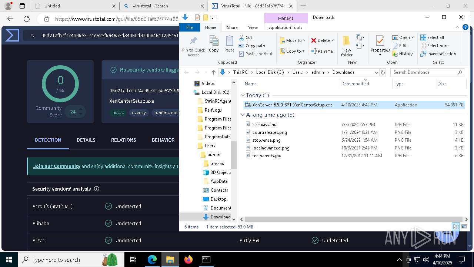Open Microsoft Edge from the taskbar
Screen dimensions: 474x267
pyautogui.click(x=152, y=260)
